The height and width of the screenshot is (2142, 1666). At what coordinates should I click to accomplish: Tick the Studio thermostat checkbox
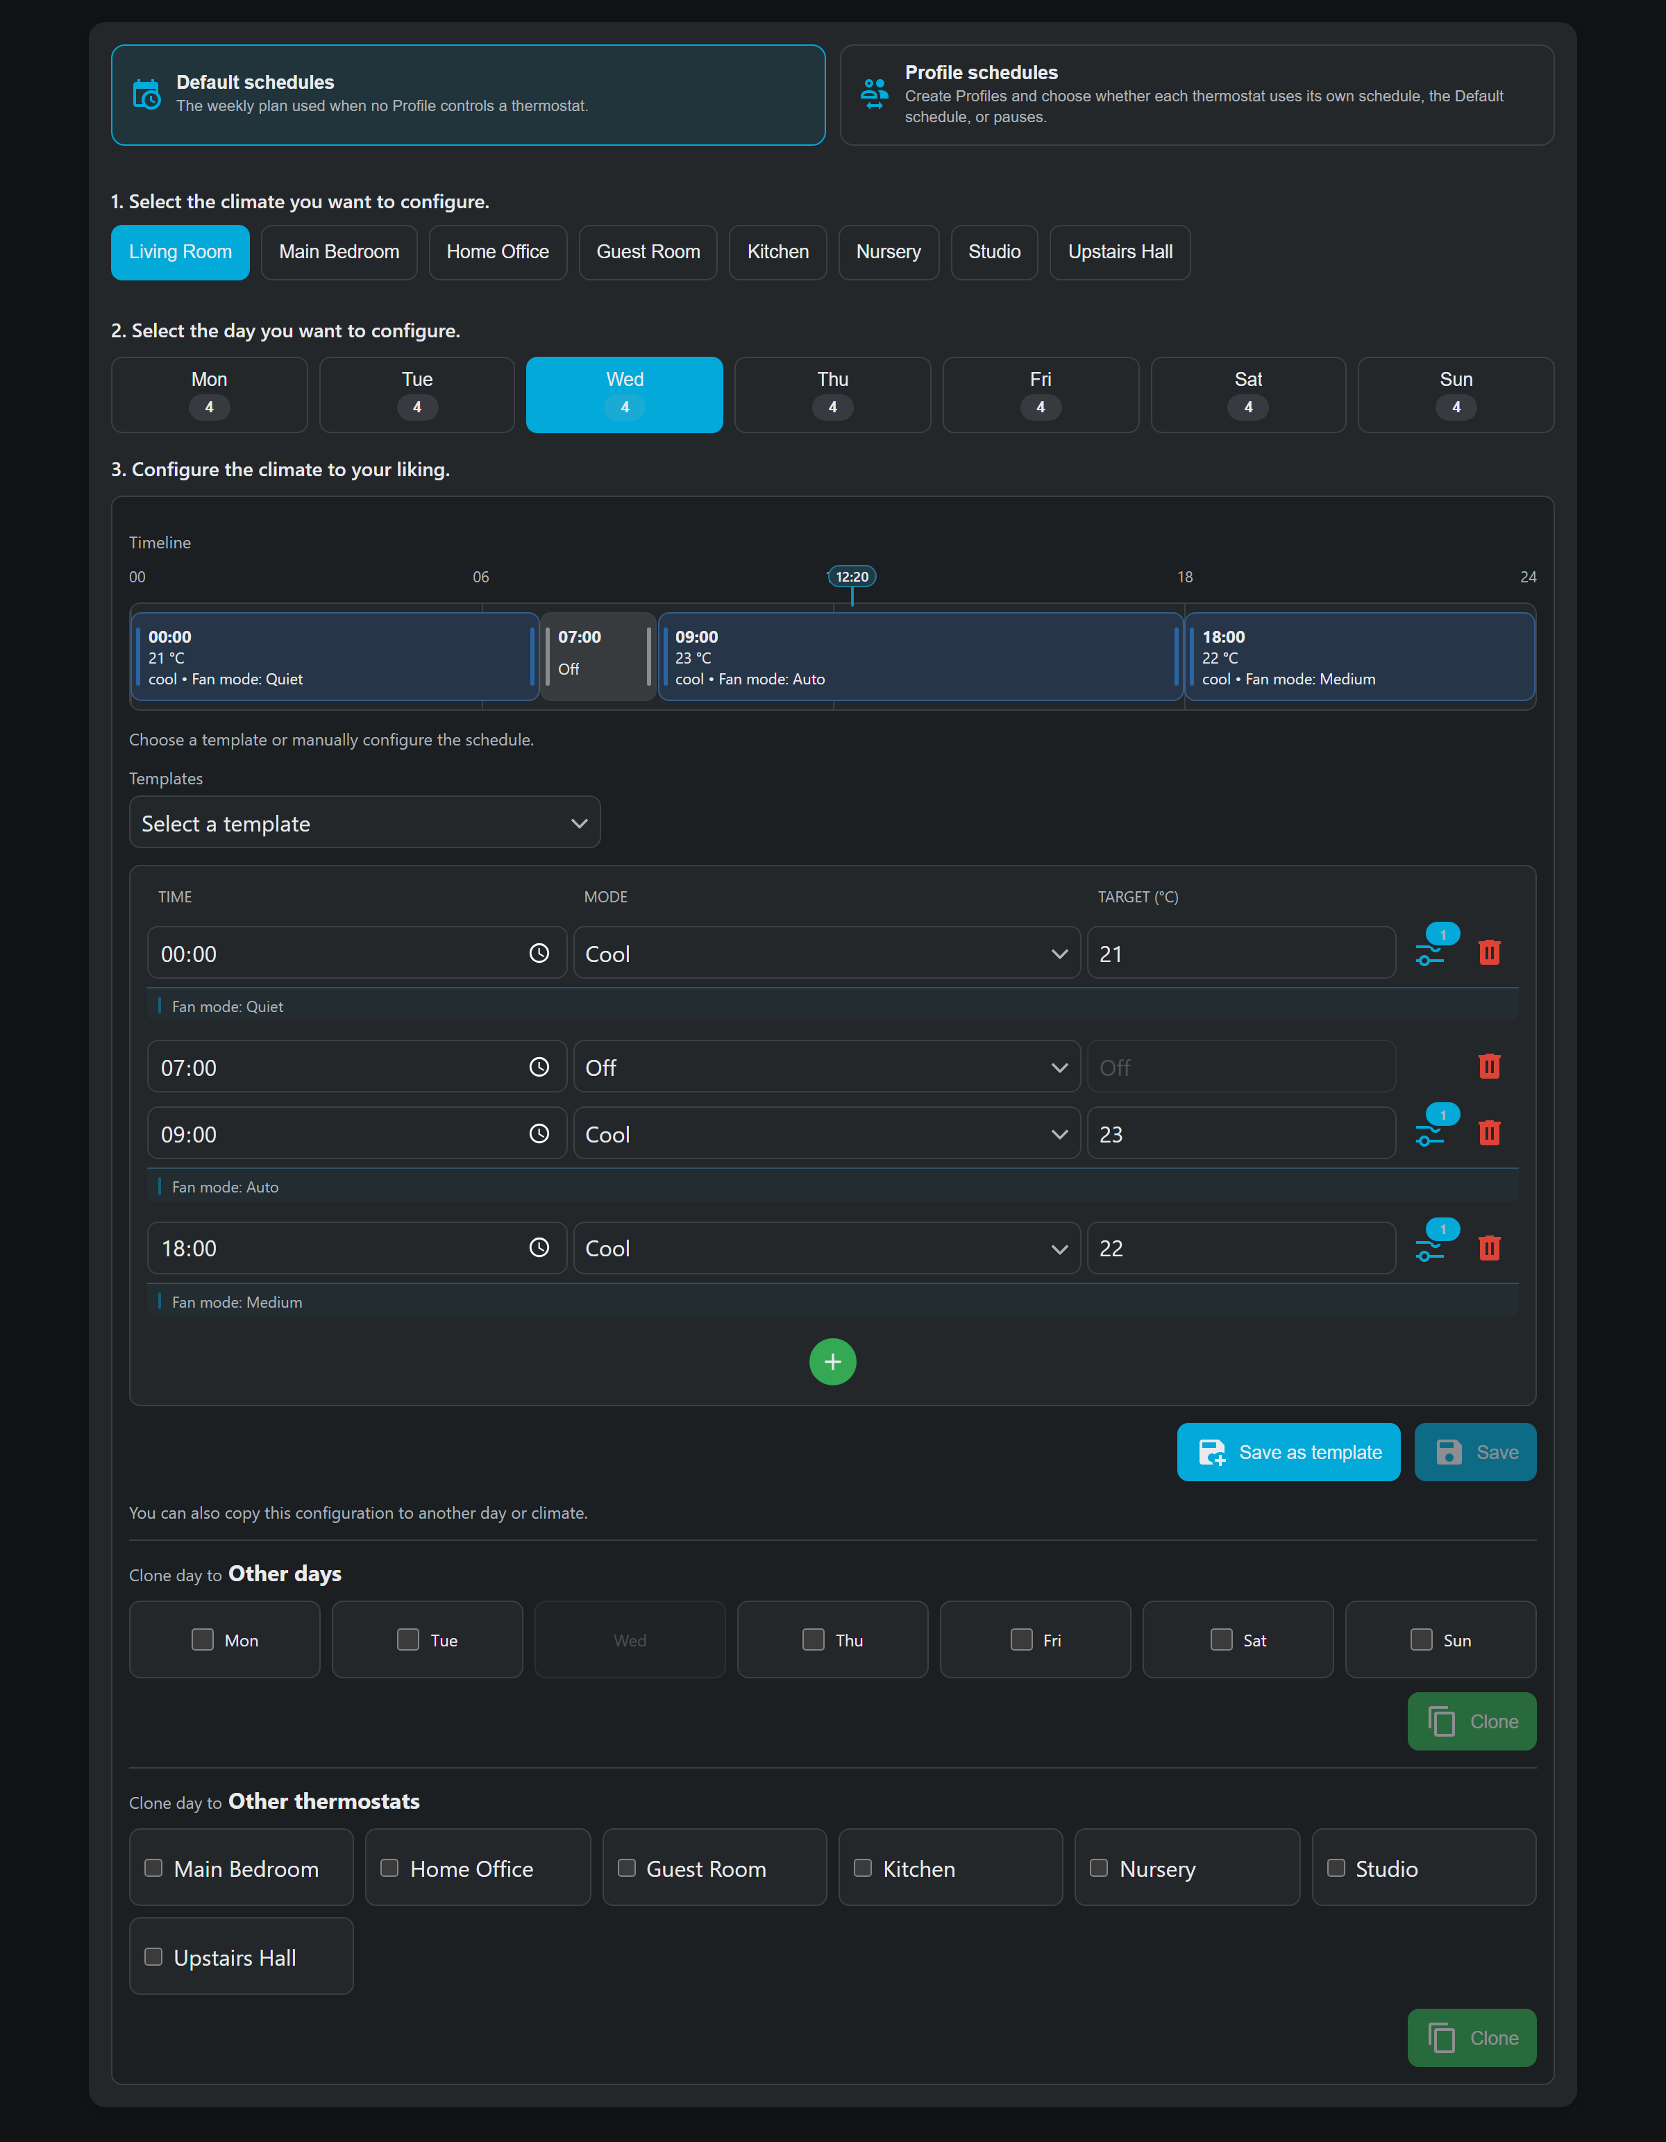(1336, 1867)
